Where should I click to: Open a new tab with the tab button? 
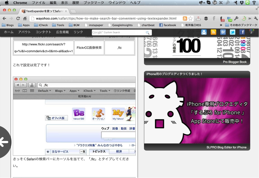(73, 11)
